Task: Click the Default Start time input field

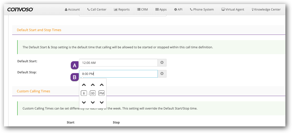Action: pos(118,63)
